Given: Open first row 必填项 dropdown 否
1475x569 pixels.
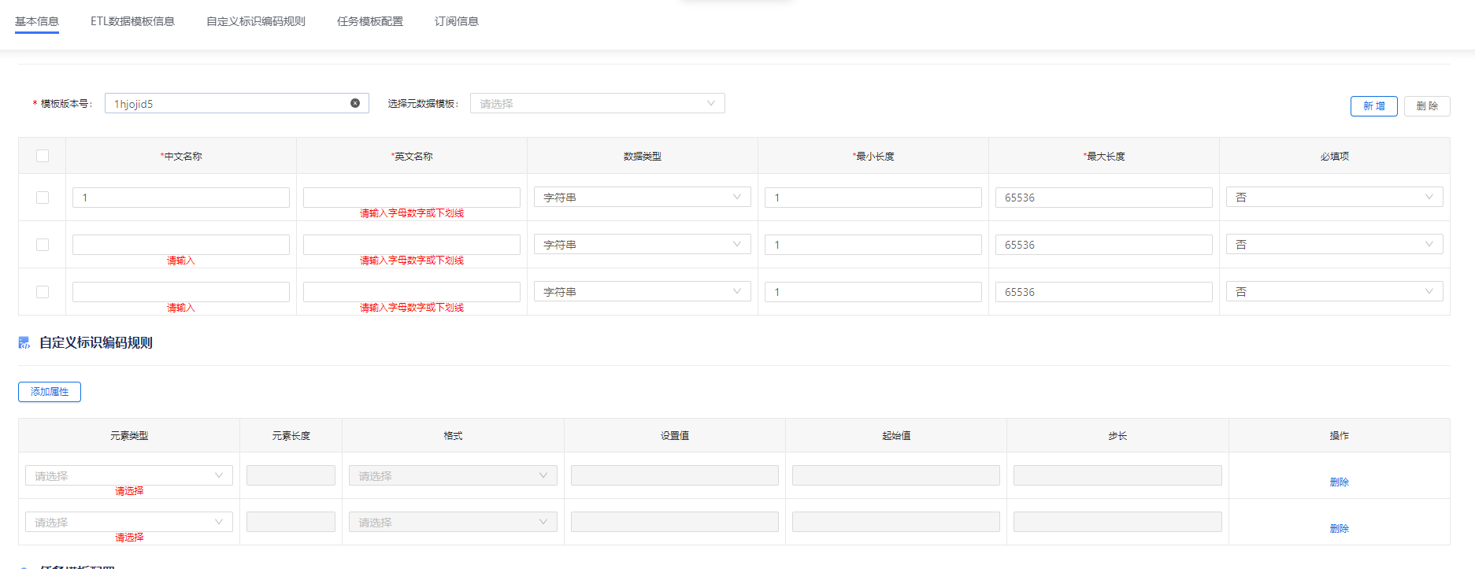Looking at the screenshot, I should (1335, 198).
